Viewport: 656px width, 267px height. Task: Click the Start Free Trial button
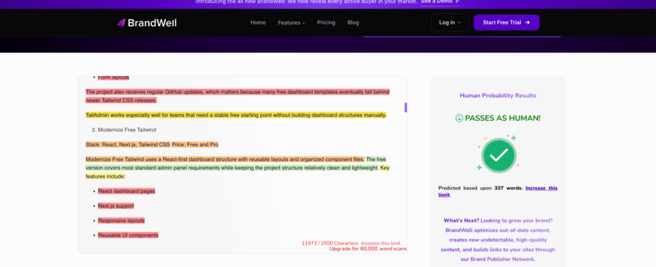[506, 22]
